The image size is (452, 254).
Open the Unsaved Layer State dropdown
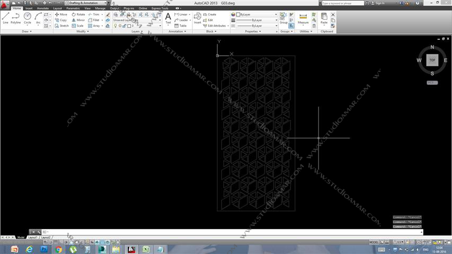pos(137,20)
